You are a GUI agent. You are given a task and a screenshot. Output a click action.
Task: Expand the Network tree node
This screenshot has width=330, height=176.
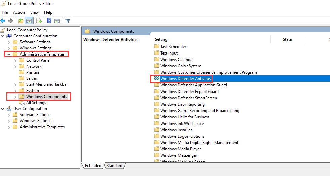point(15,66)
